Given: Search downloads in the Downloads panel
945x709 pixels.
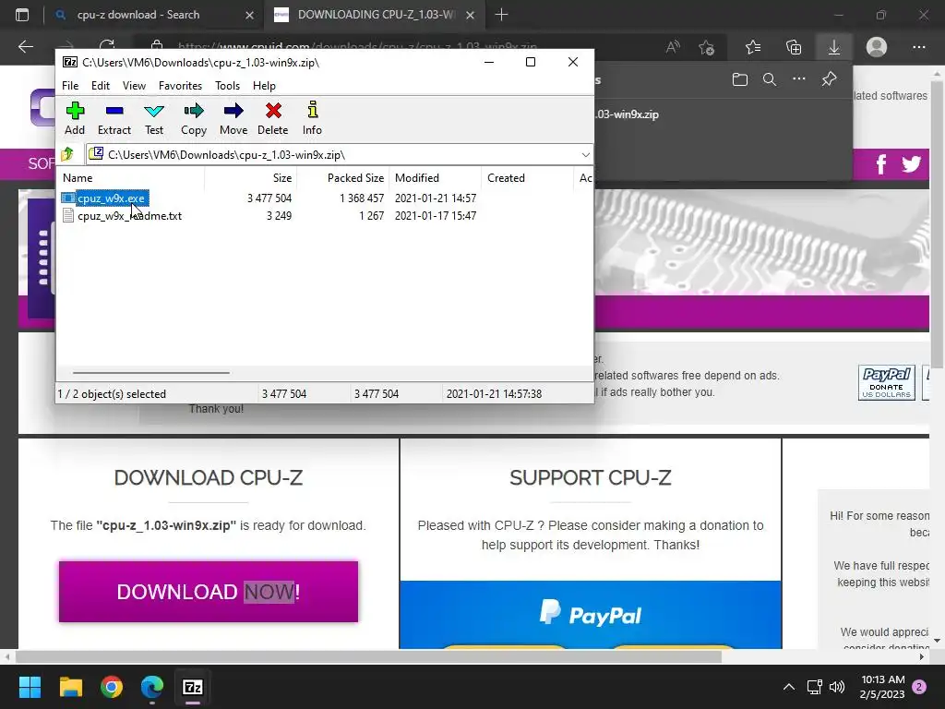Looking at the screenshot, I should [x=770, y=79].
